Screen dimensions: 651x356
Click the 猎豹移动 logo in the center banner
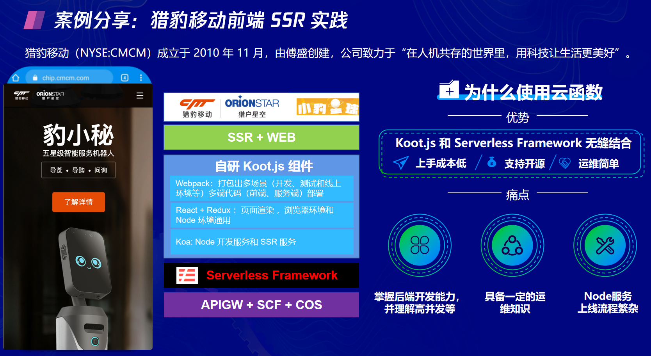[x=197, y=108]
